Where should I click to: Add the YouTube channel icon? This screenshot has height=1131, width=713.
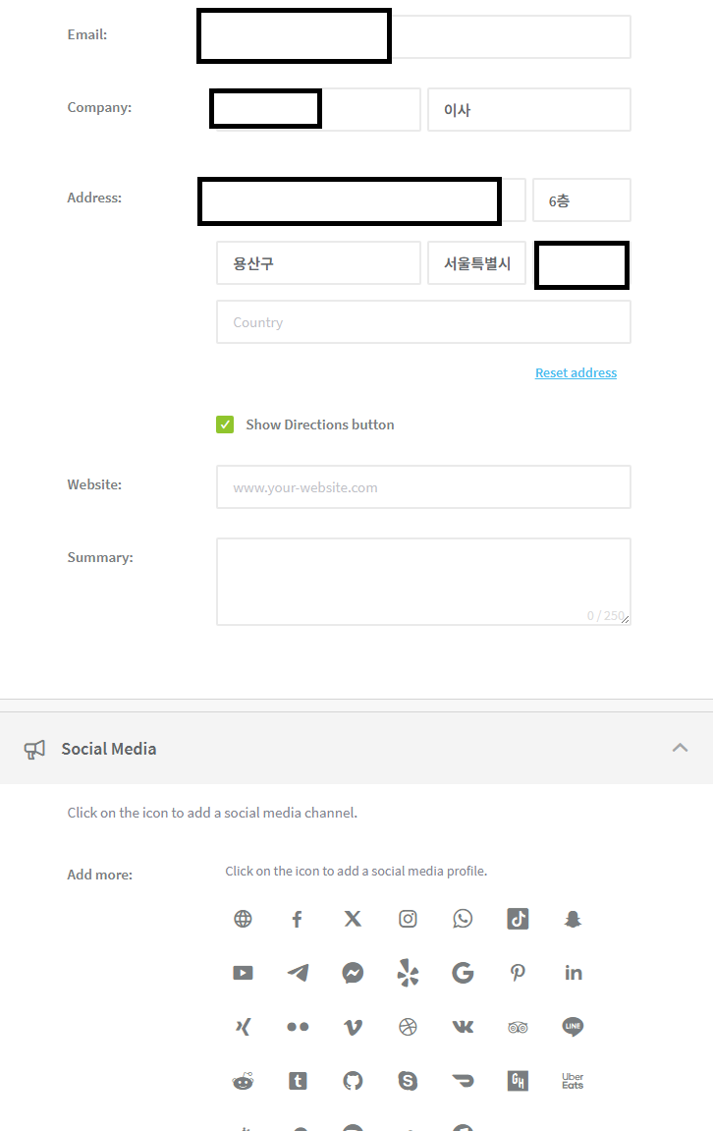[243, 973]
